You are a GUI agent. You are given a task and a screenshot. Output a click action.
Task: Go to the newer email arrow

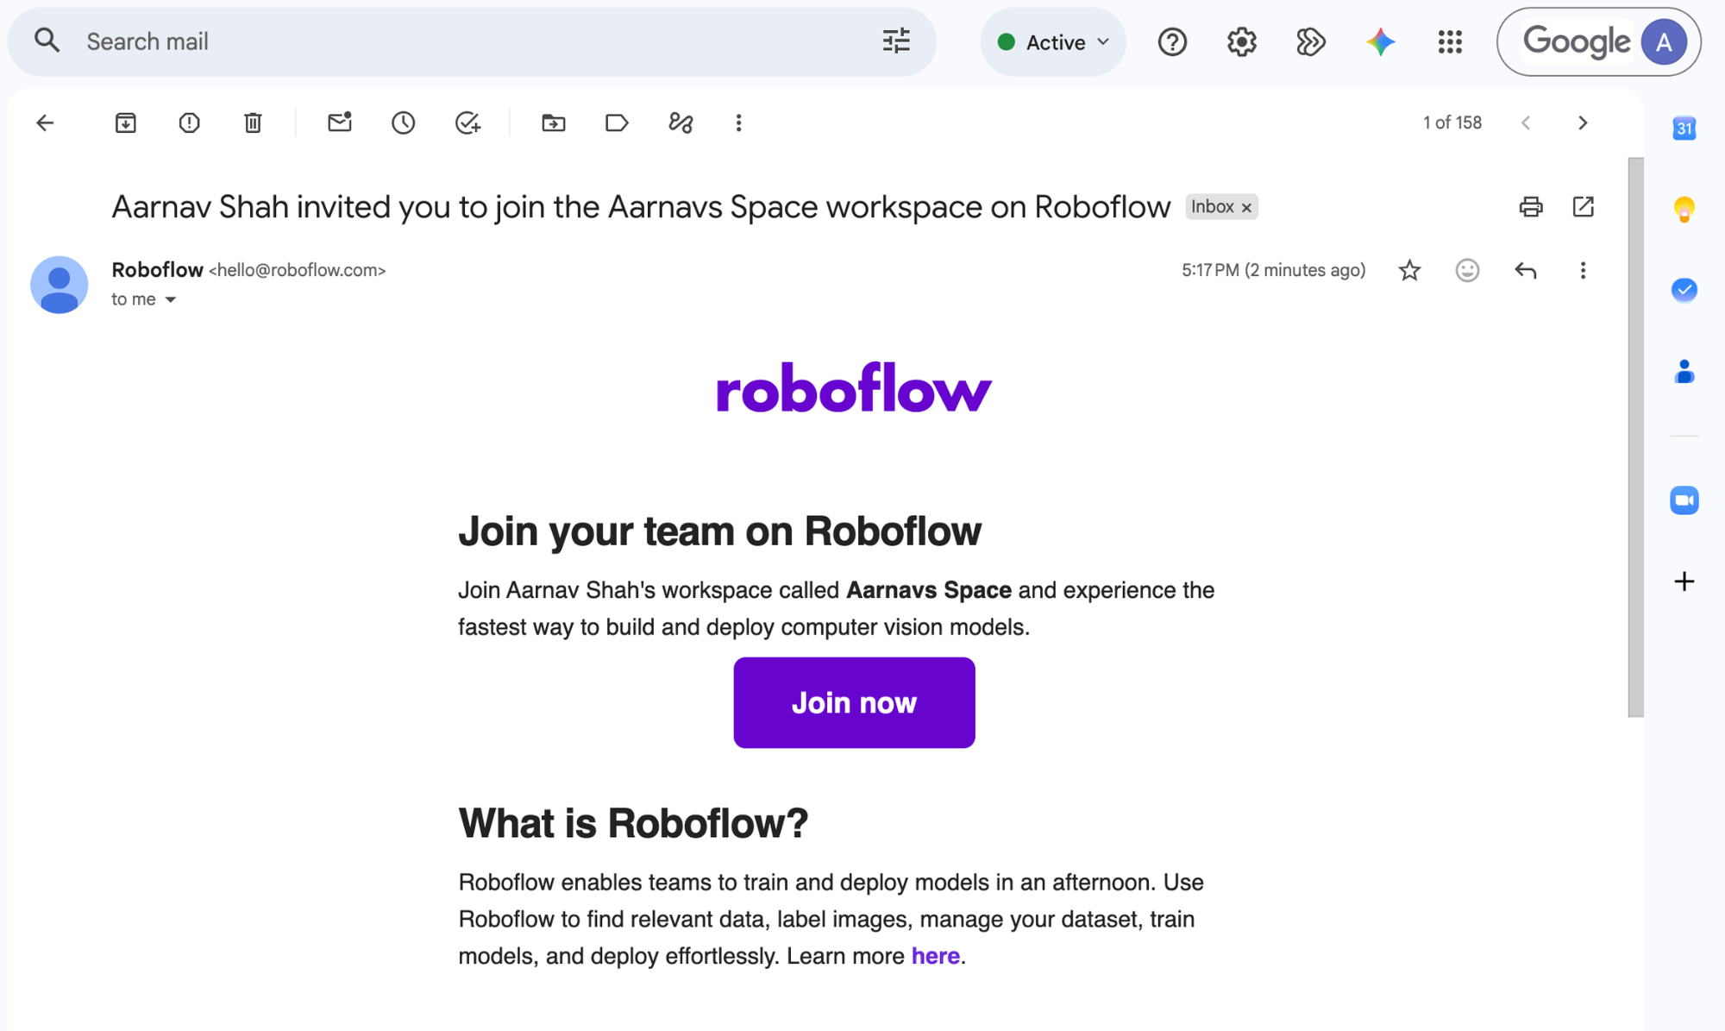(x=1526, y=123)
